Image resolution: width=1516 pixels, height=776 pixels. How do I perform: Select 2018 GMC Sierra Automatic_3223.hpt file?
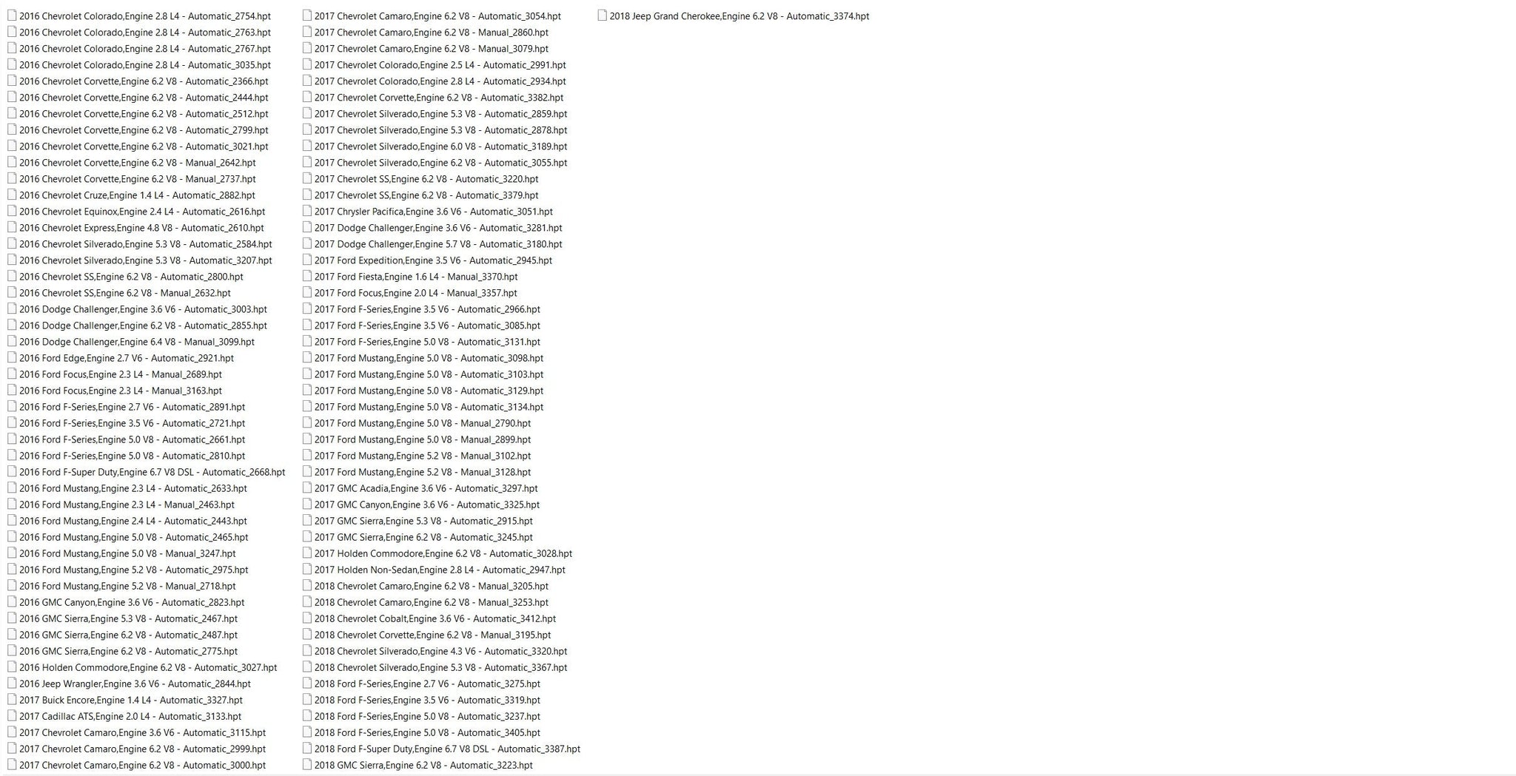[417, 765]
